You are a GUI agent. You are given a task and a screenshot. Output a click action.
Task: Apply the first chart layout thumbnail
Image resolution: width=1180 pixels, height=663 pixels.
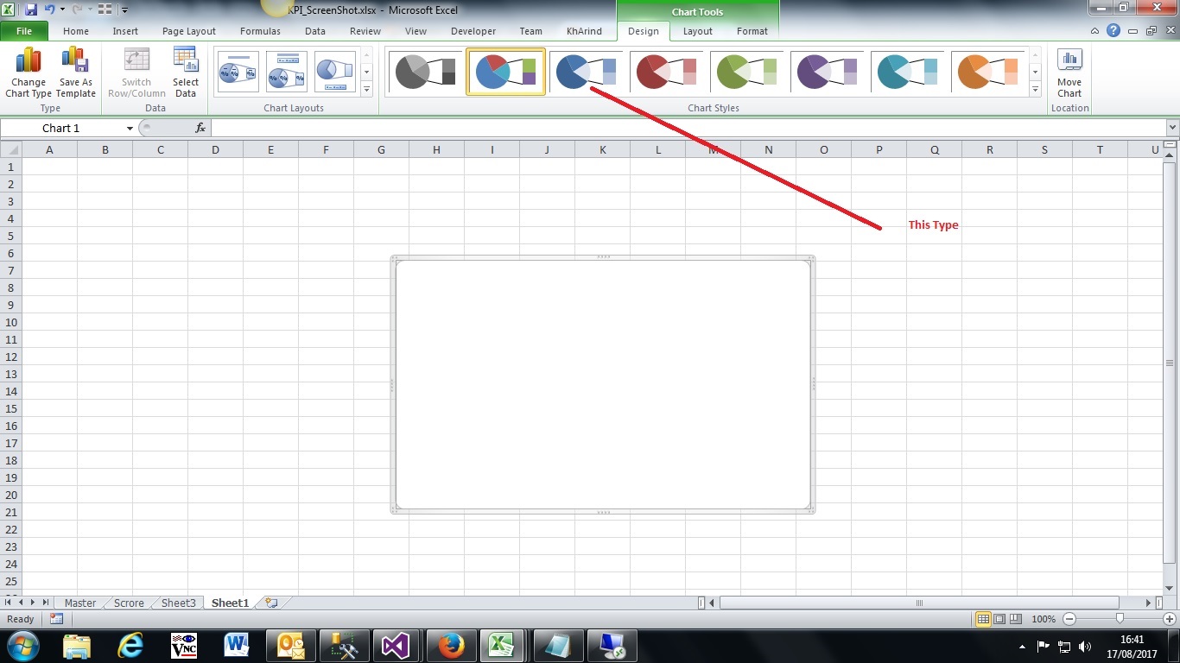[238, 72]
